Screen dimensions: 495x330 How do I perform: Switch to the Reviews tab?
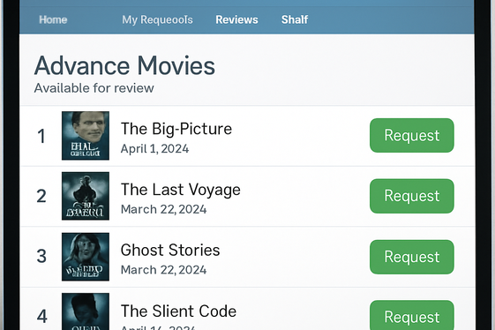(x=236, y=19)
